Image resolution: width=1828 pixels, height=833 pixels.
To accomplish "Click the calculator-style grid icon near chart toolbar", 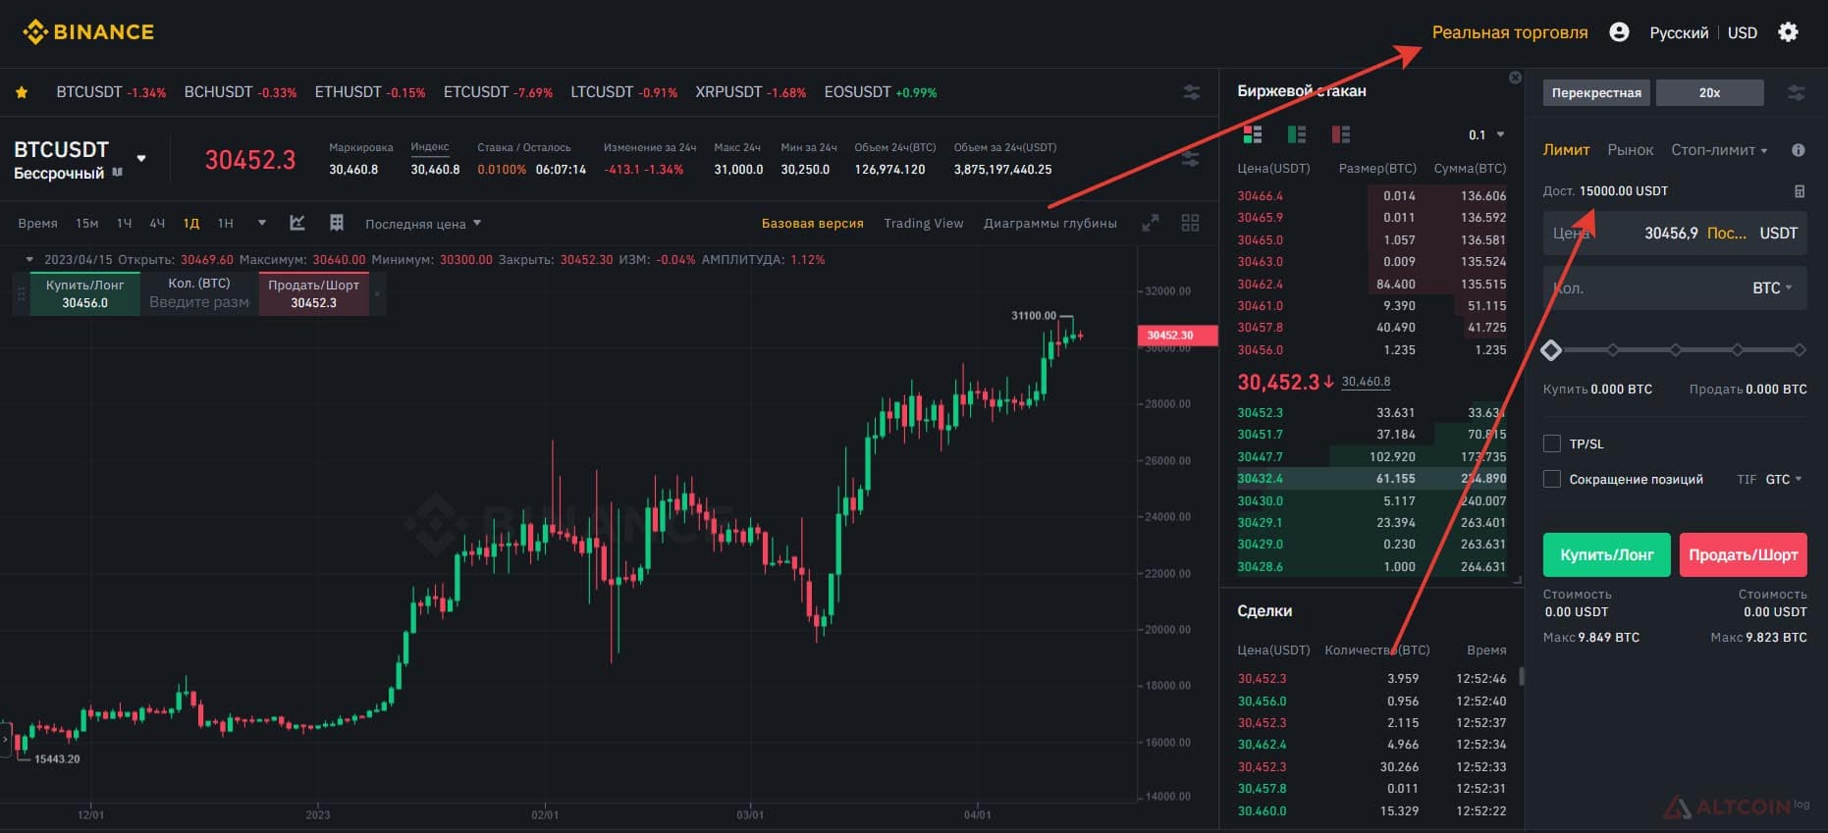I will click(x=337, y=223).
